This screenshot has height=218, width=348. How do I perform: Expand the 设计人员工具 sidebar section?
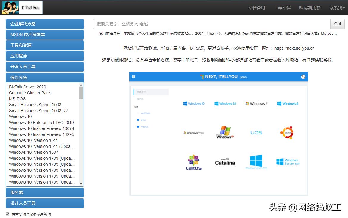tap(45, 203)
